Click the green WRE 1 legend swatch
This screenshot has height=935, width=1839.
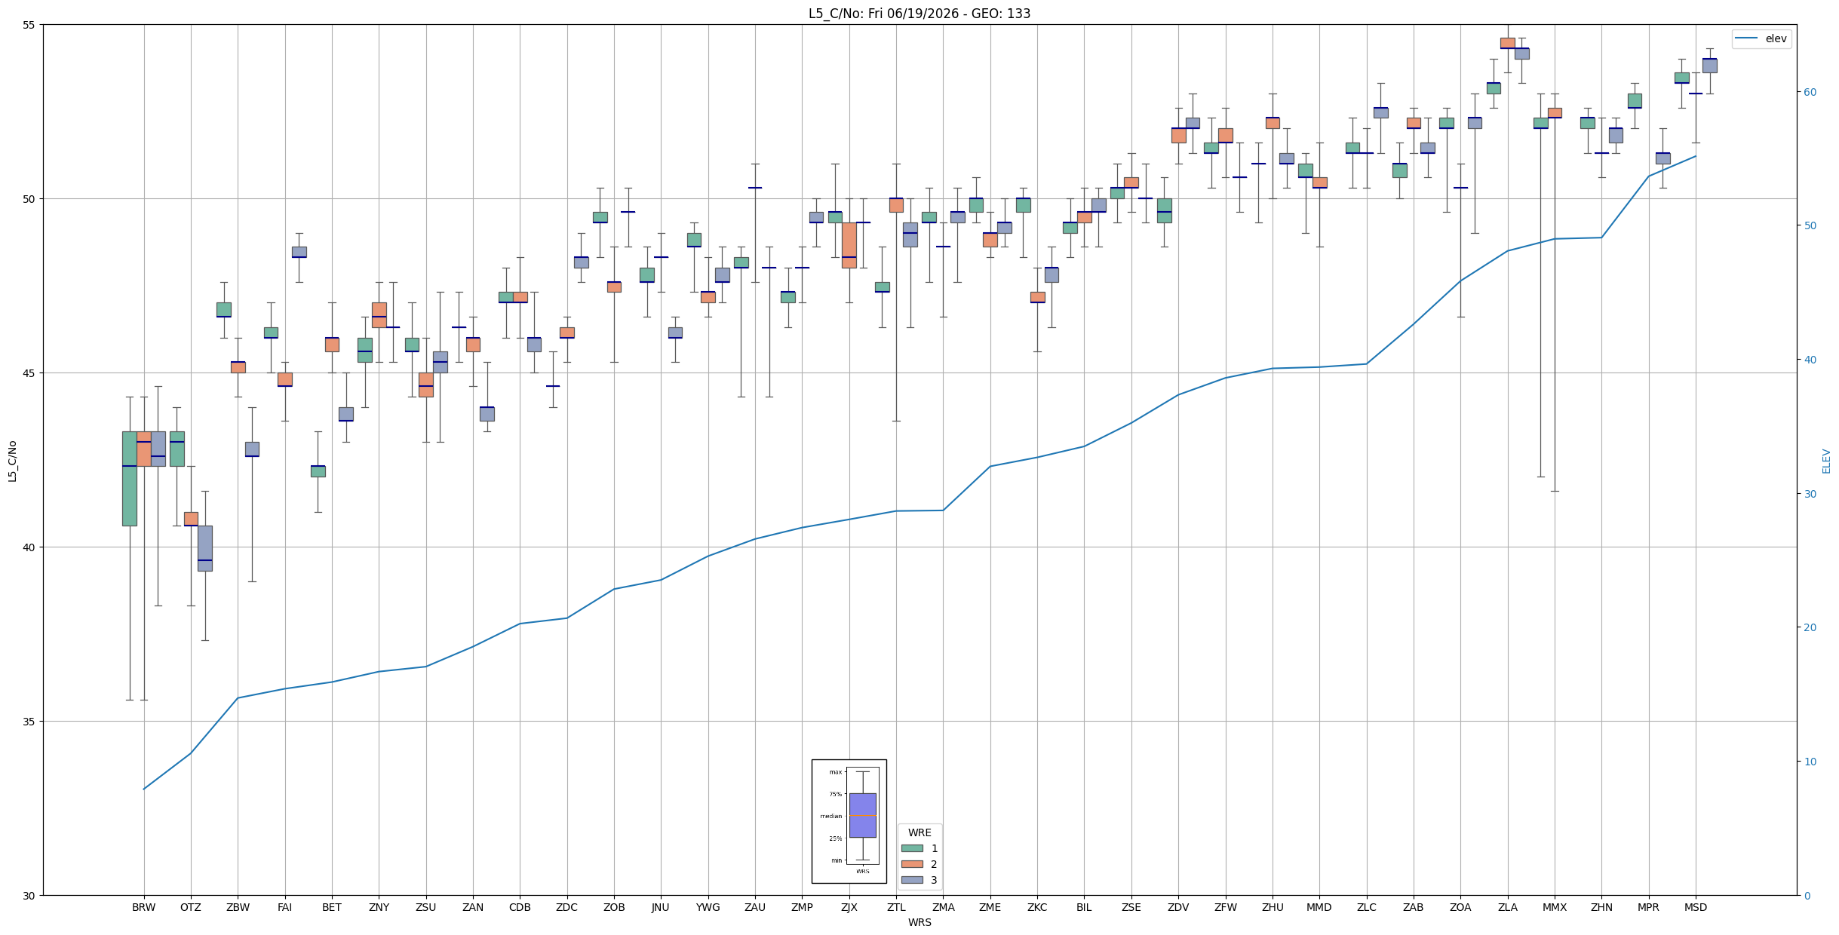[912, 848]
